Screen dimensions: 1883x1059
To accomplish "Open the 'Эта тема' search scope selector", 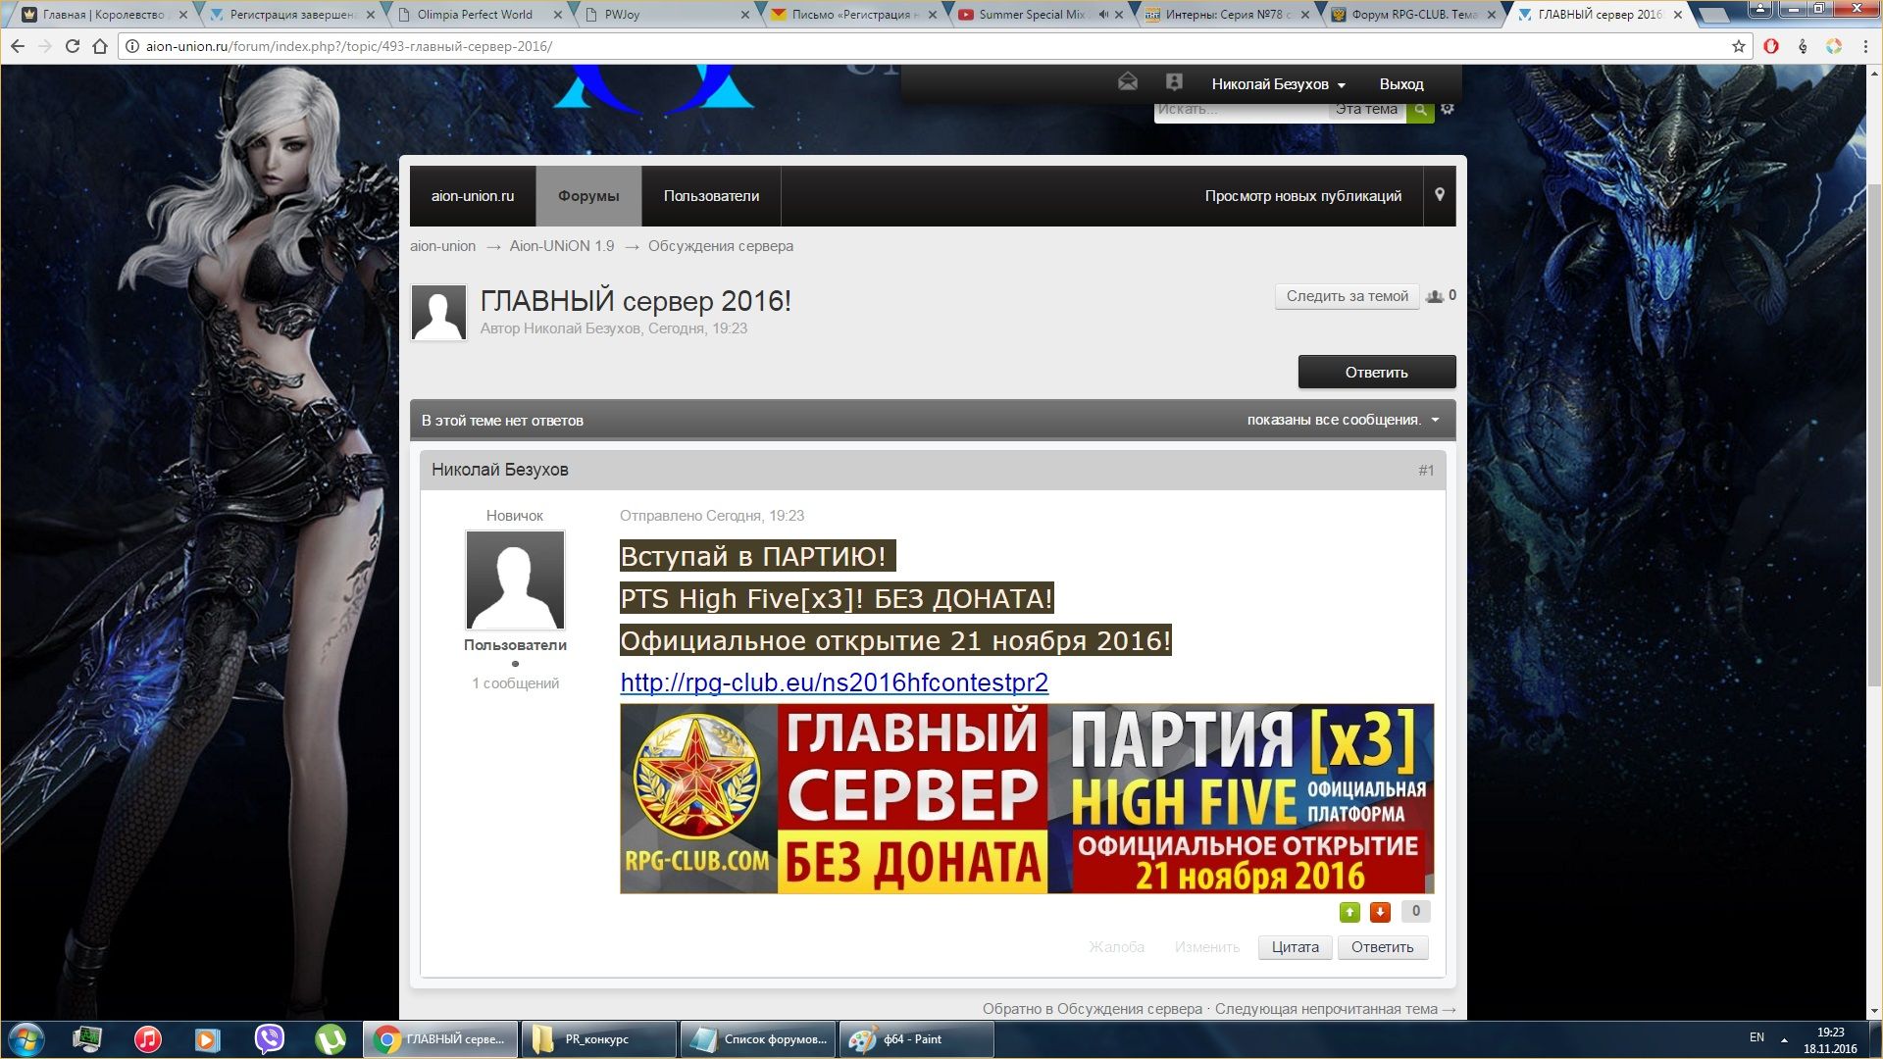I will click(x=1366, y=110).
